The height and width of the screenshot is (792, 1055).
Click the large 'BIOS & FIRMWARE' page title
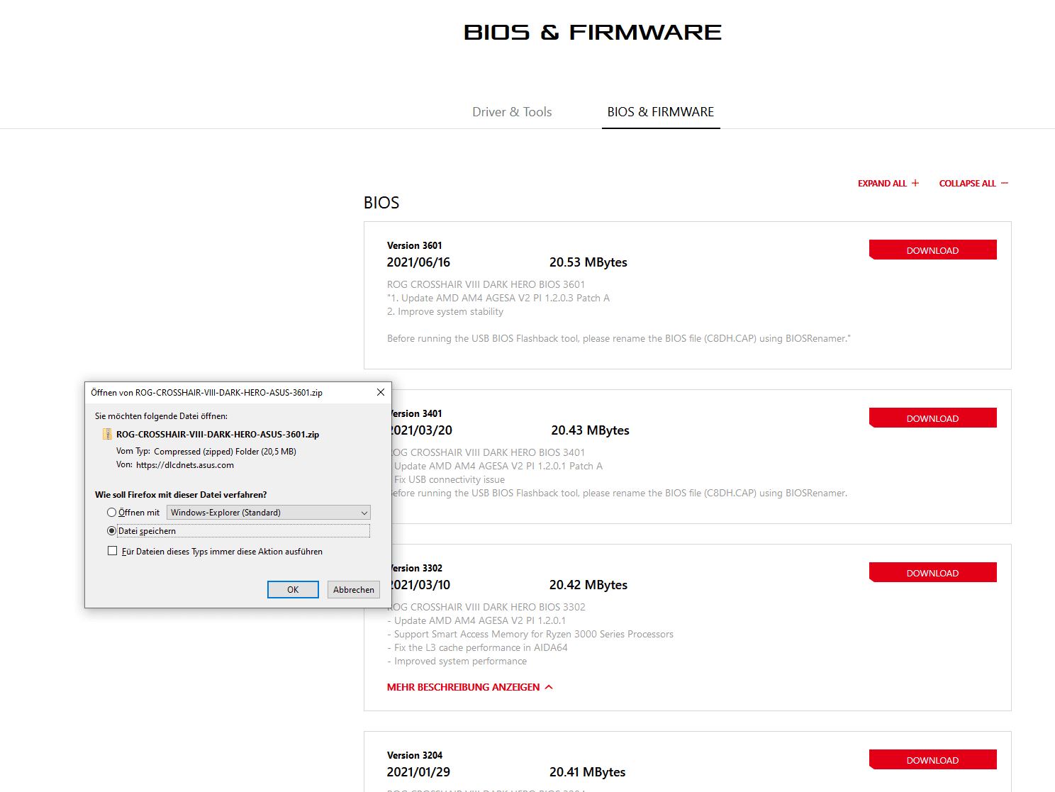[x=593, y=33]
